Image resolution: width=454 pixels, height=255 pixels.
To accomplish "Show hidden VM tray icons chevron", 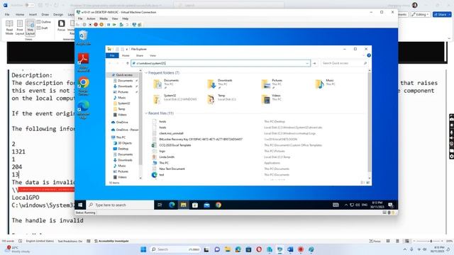I will 346,205.
